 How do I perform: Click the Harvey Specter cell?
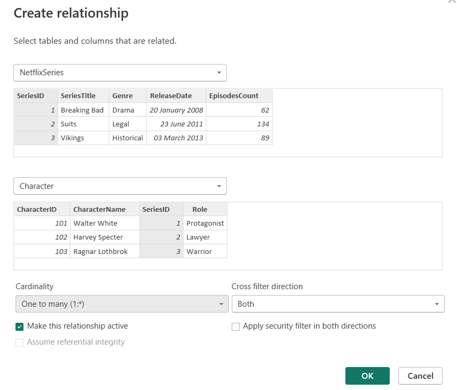coord(98,237)
